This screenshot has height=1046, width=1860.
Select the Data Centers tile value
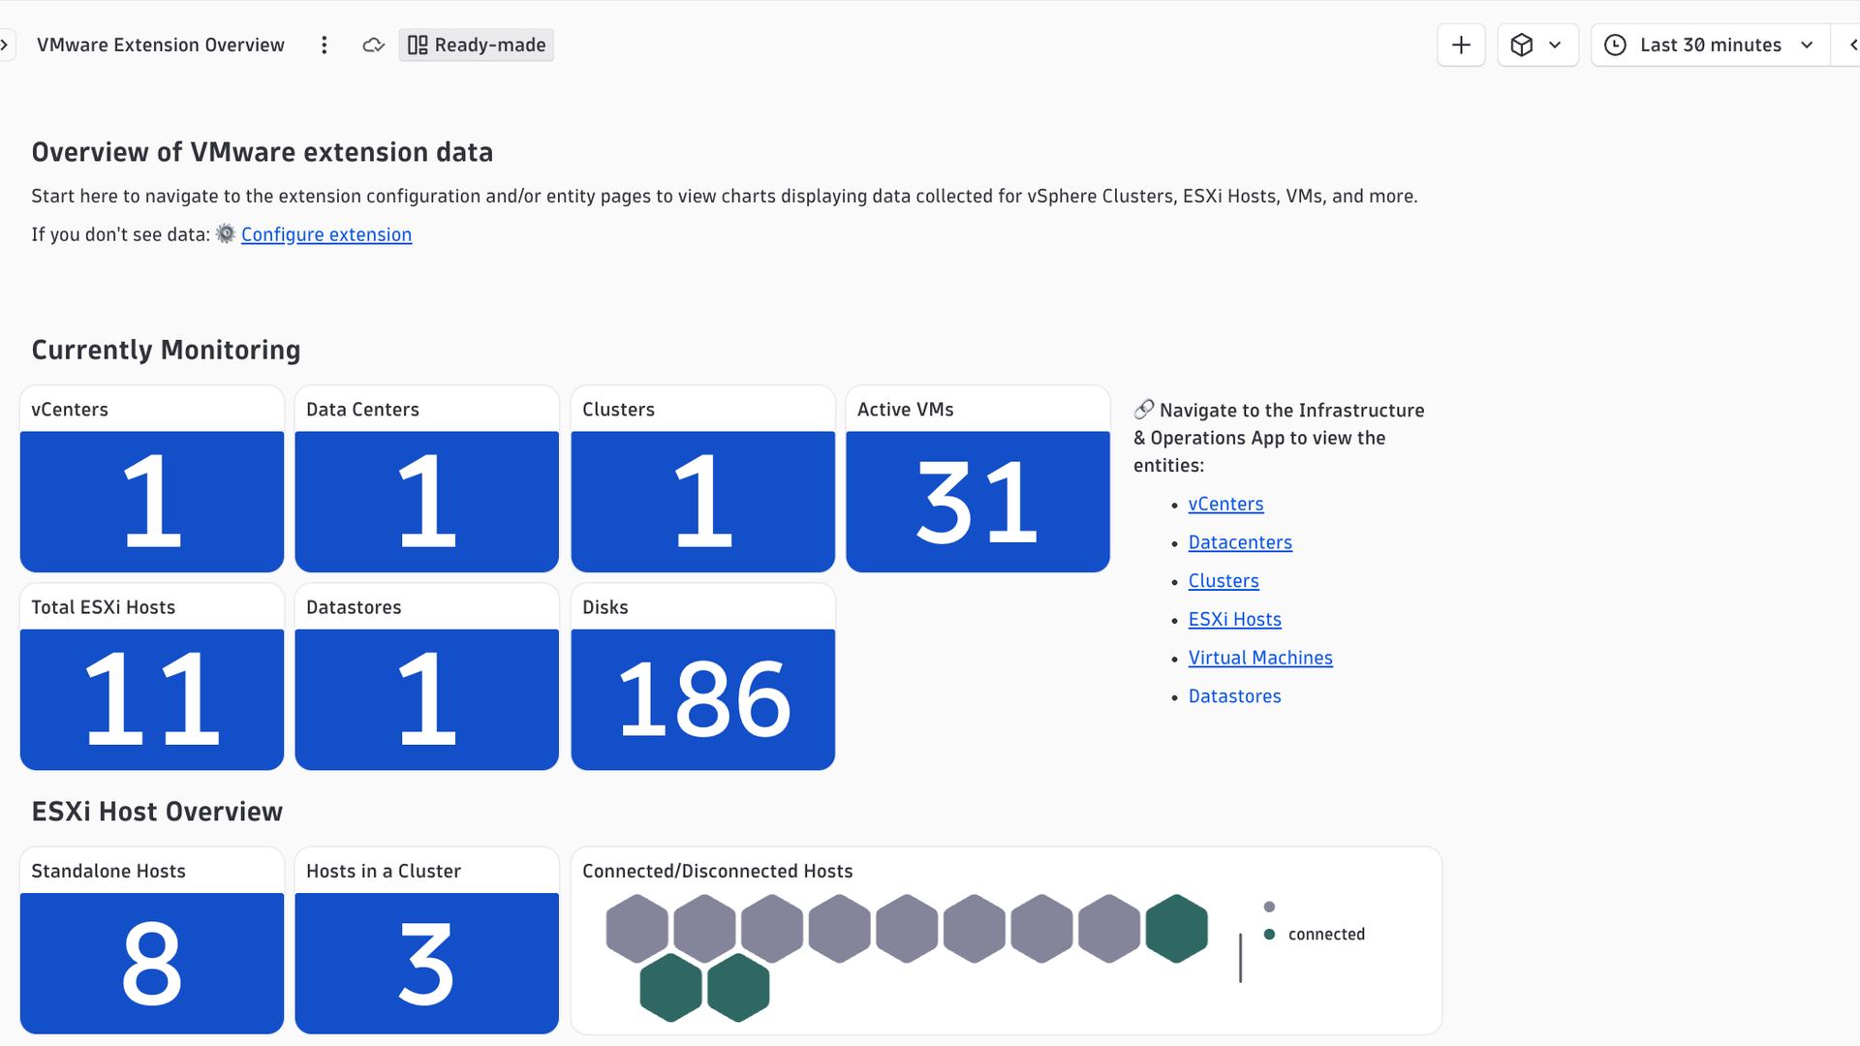pos(427,502)
